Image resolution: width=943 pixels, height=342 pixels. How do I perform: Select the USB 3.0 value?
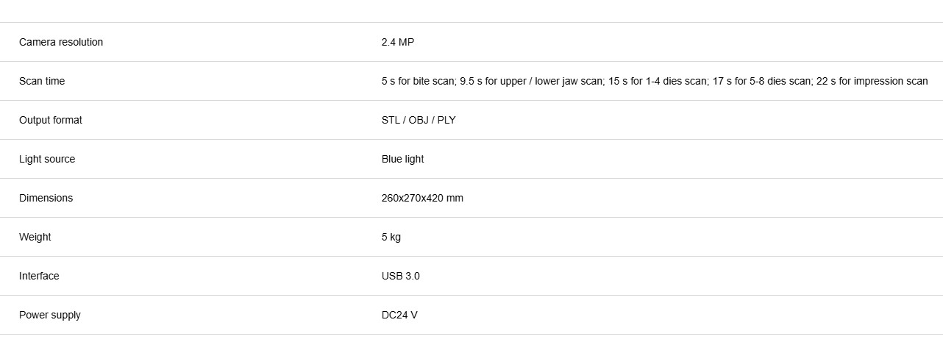coord(401,277)
